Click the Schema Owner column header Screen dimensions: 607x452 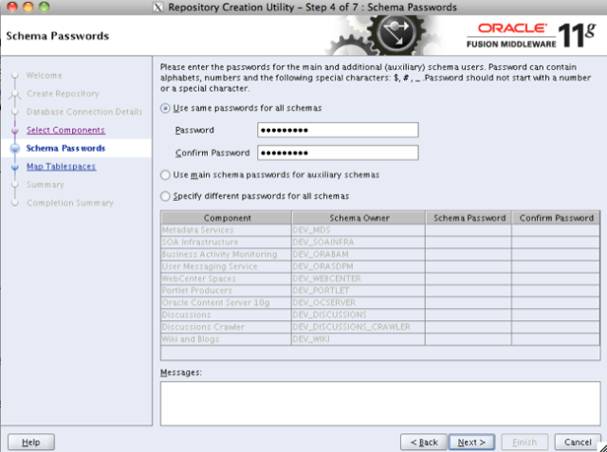[x=358, y=218]
